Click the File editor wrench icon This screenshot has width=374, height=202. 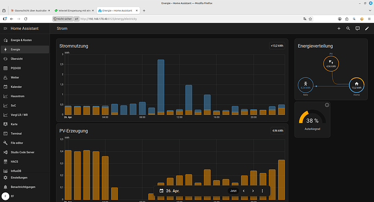point(5,143)
